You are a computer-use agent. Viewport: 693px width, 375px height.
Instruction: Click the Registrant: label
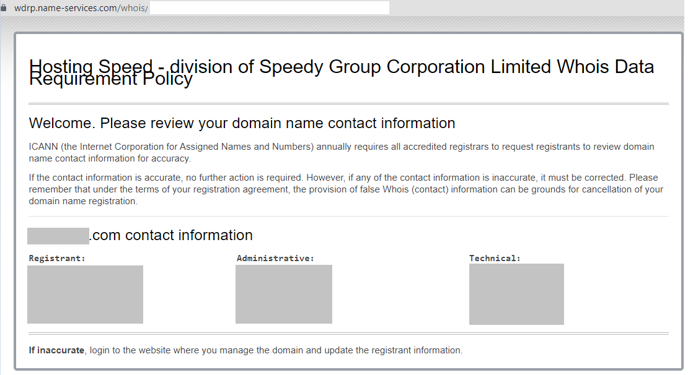[57, 258]
